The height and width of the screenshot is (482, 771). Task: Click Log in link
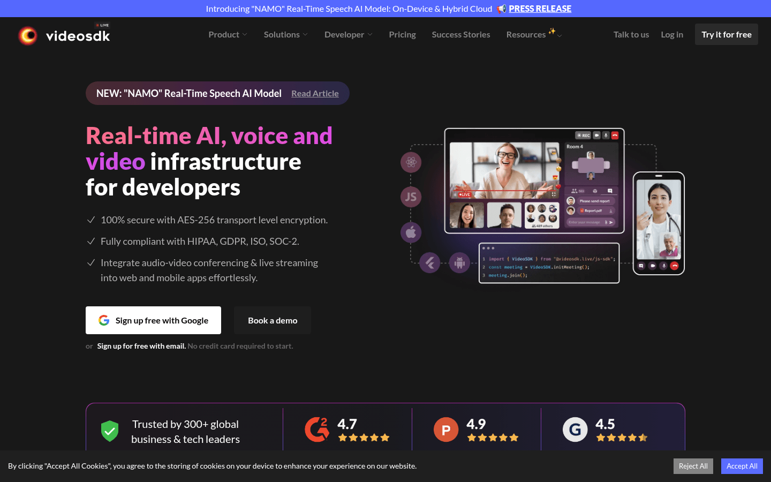[x=672, y=34]
